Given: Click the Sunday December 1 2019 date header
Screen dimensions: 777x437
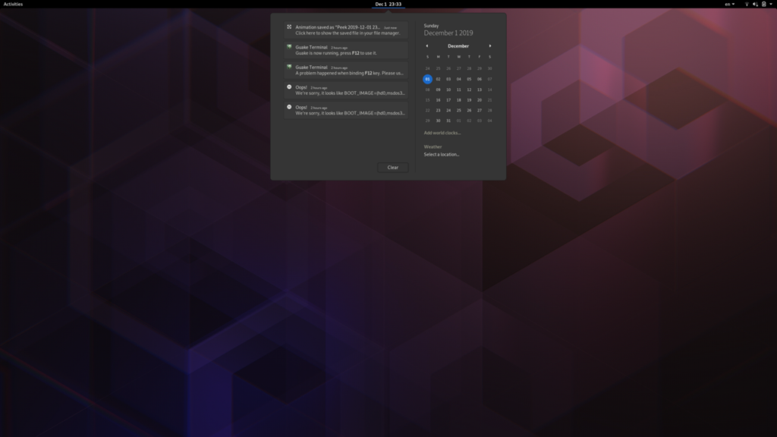Looking at the screenshot, I should pos(448,30).
